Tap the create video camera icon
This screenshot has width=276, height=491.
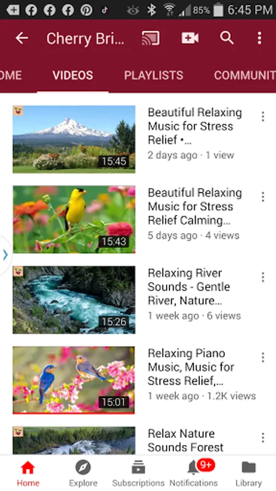pos(190,38)
